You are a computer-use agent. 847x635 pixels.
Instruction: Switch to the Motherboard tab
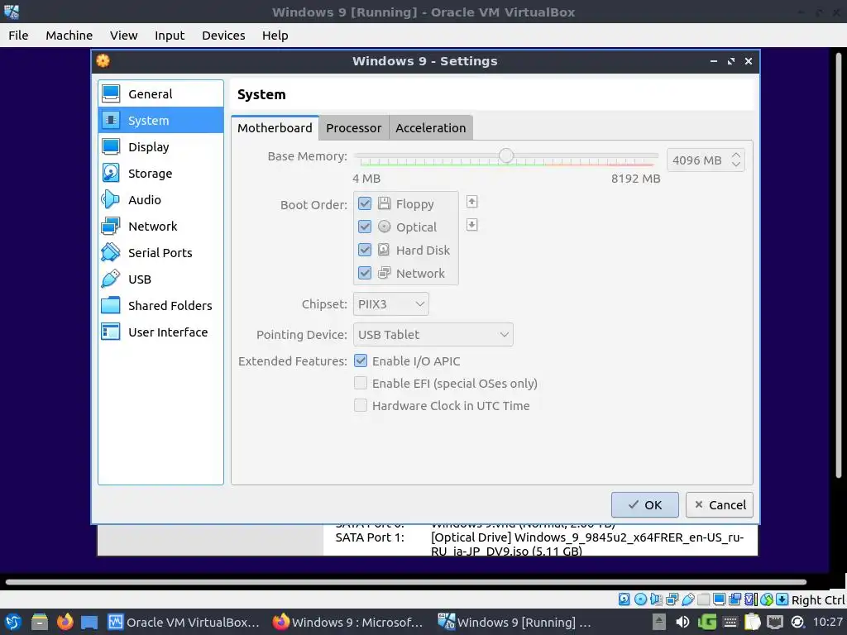(x=275, y=128)
